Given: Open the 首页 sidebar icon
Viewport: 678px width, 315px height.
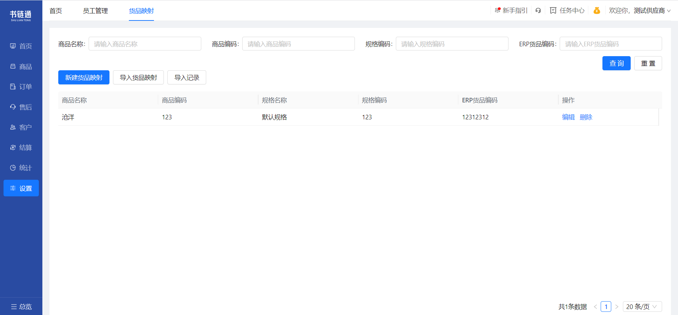Looking at the screenshot, I should (x=13, y=46).
